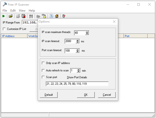
Task: Click the delete icon with red X
Action: (x=24, y=16)
